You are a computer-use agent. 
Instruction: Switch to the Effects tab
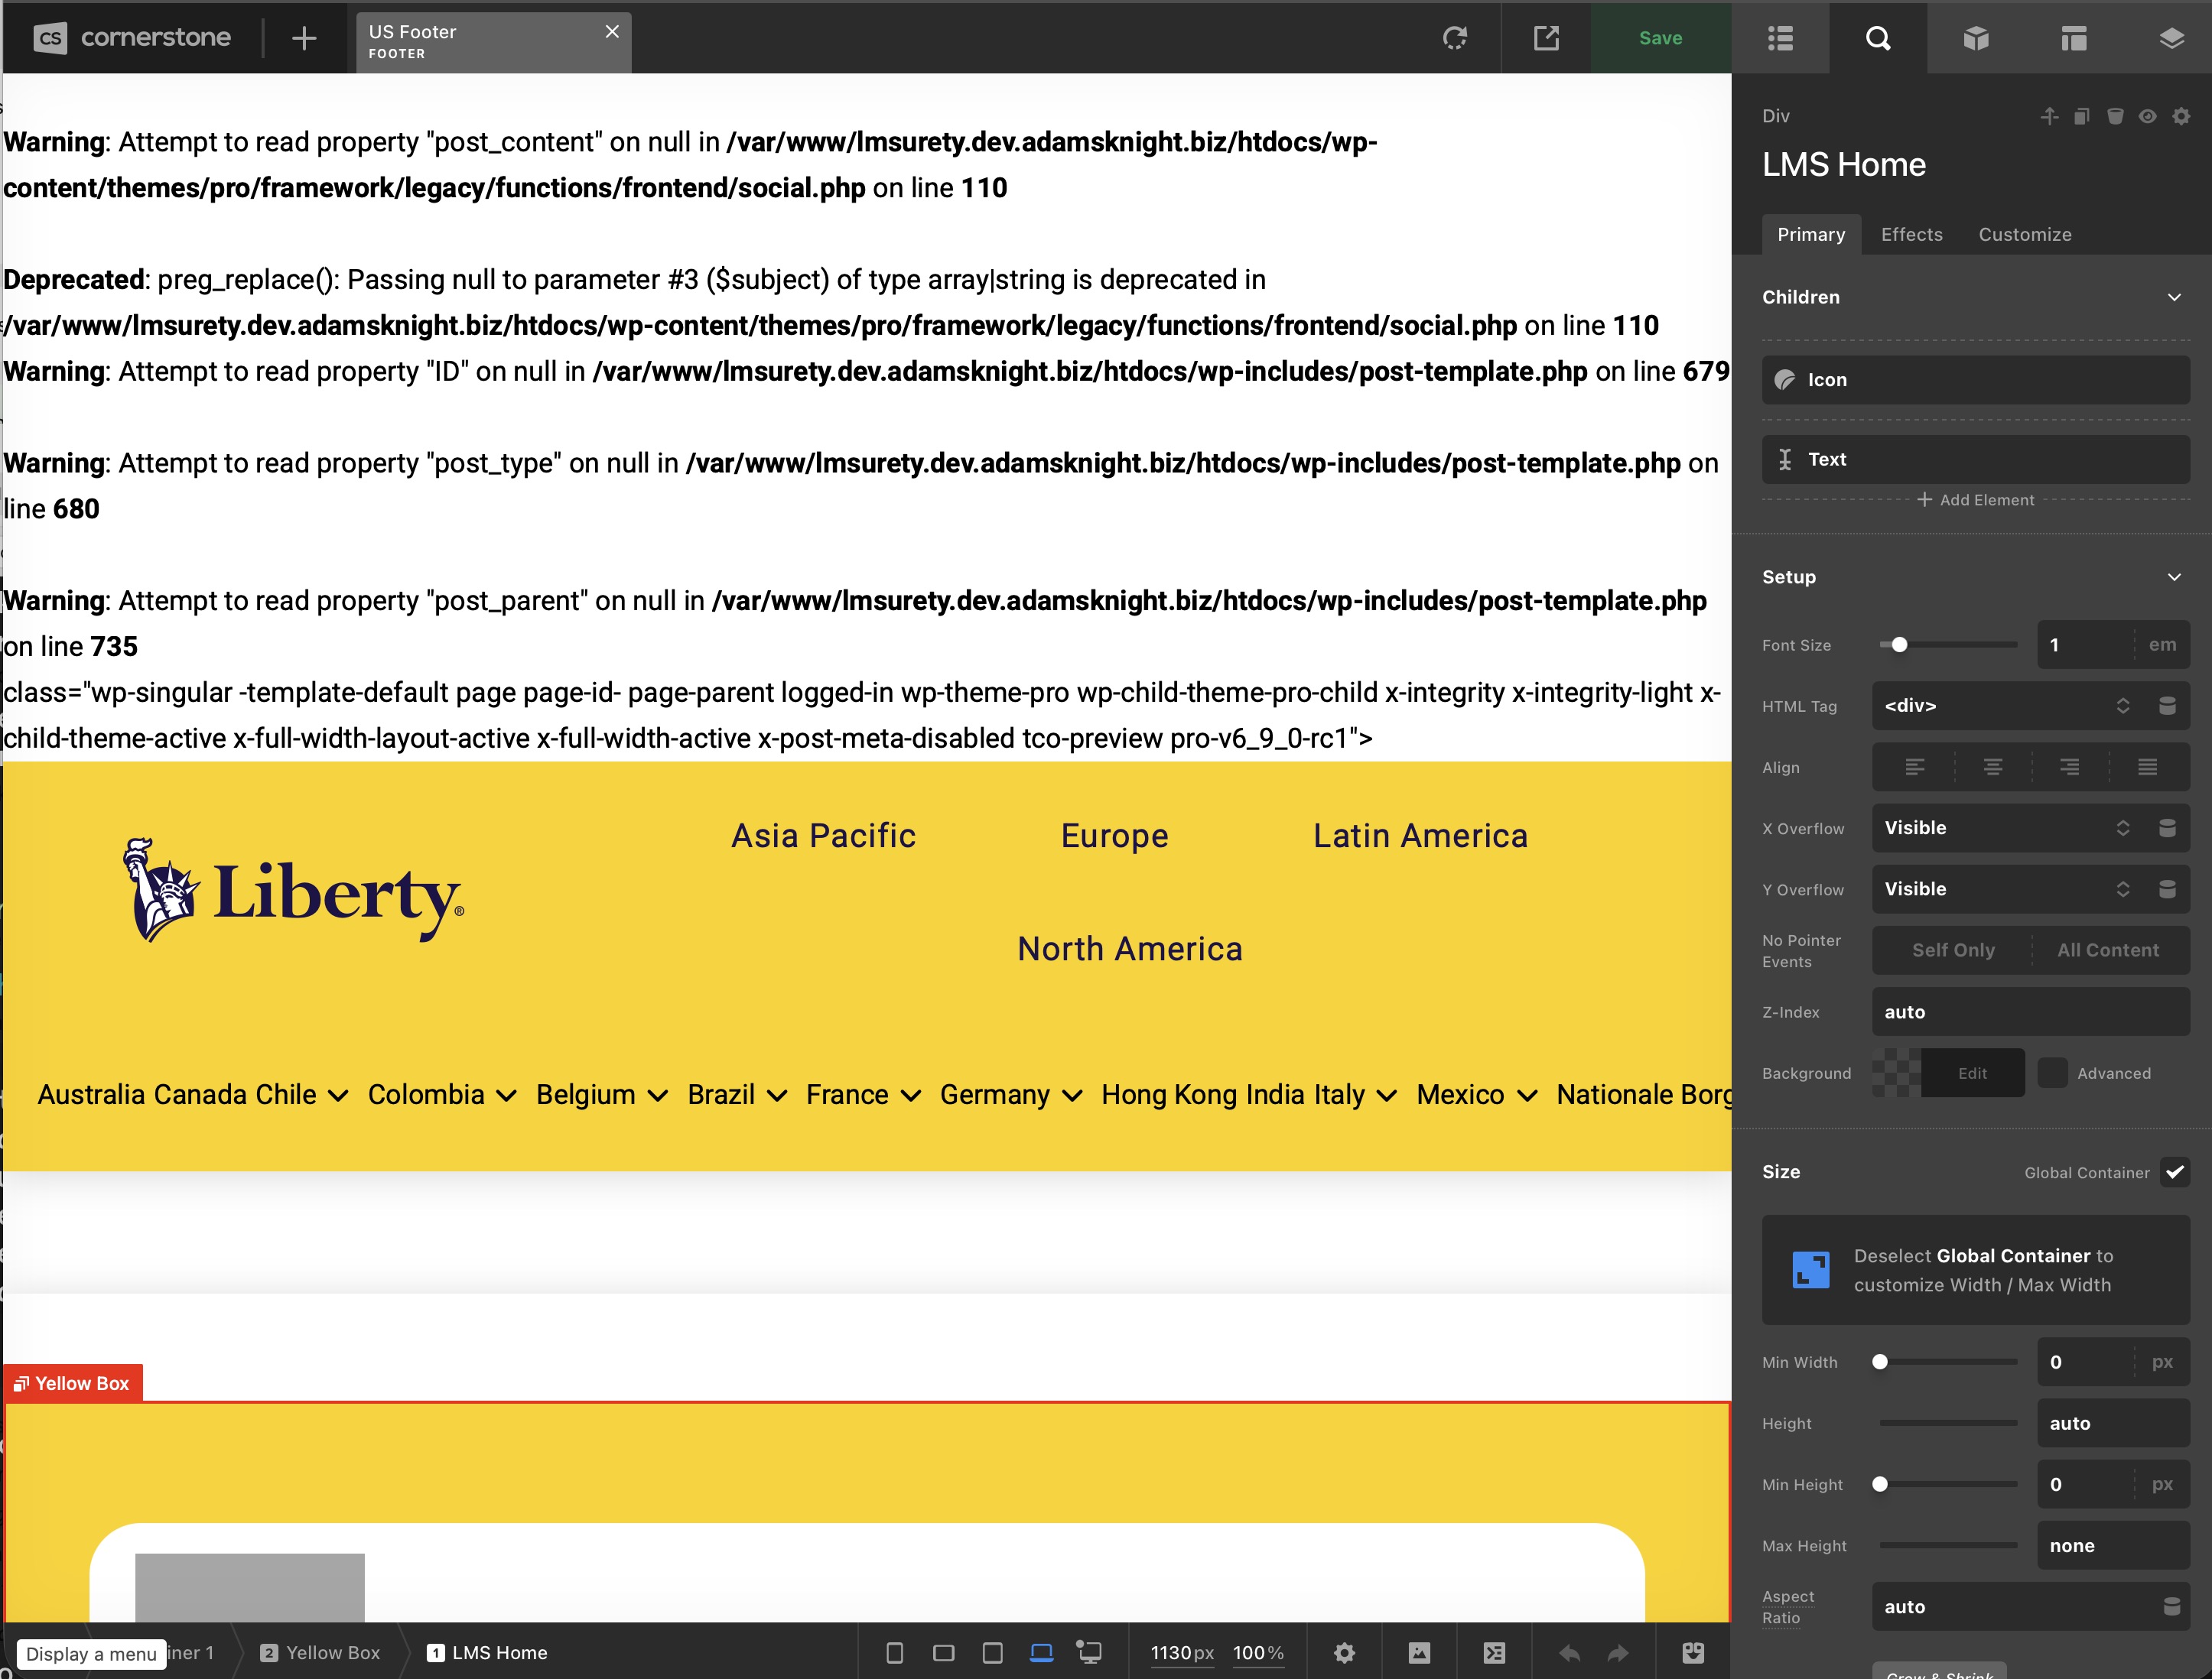tap(1911, 235)
